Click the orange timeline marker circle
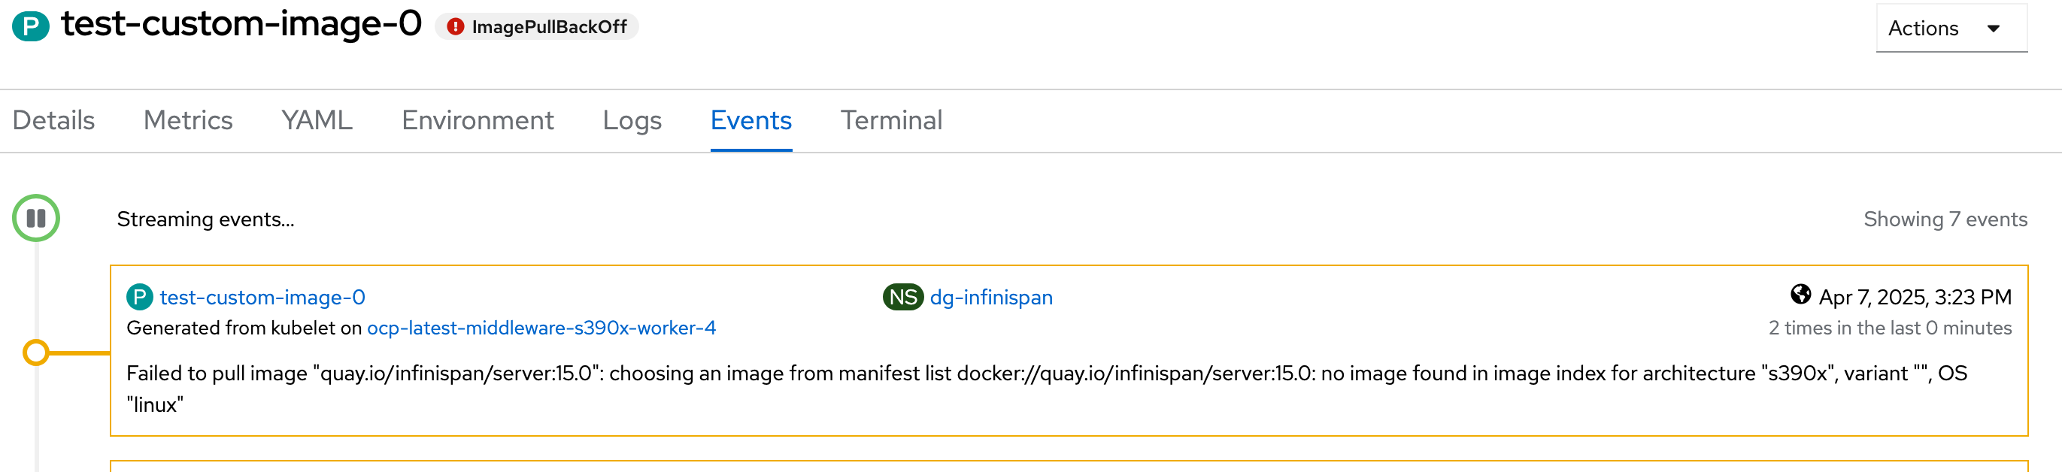Image resolution: width=2062 pixels, height=472 pixels. [x=36, y=352]
